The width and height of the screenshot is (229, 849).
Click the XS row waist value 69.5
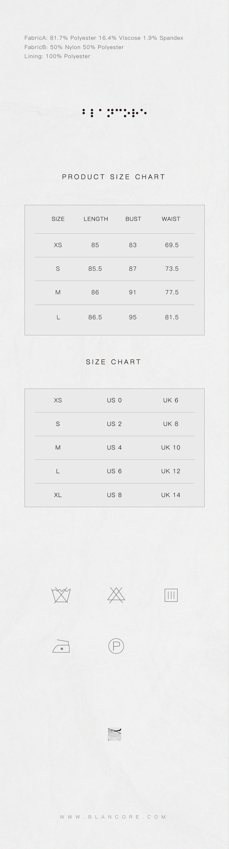(x=172, y=245)
